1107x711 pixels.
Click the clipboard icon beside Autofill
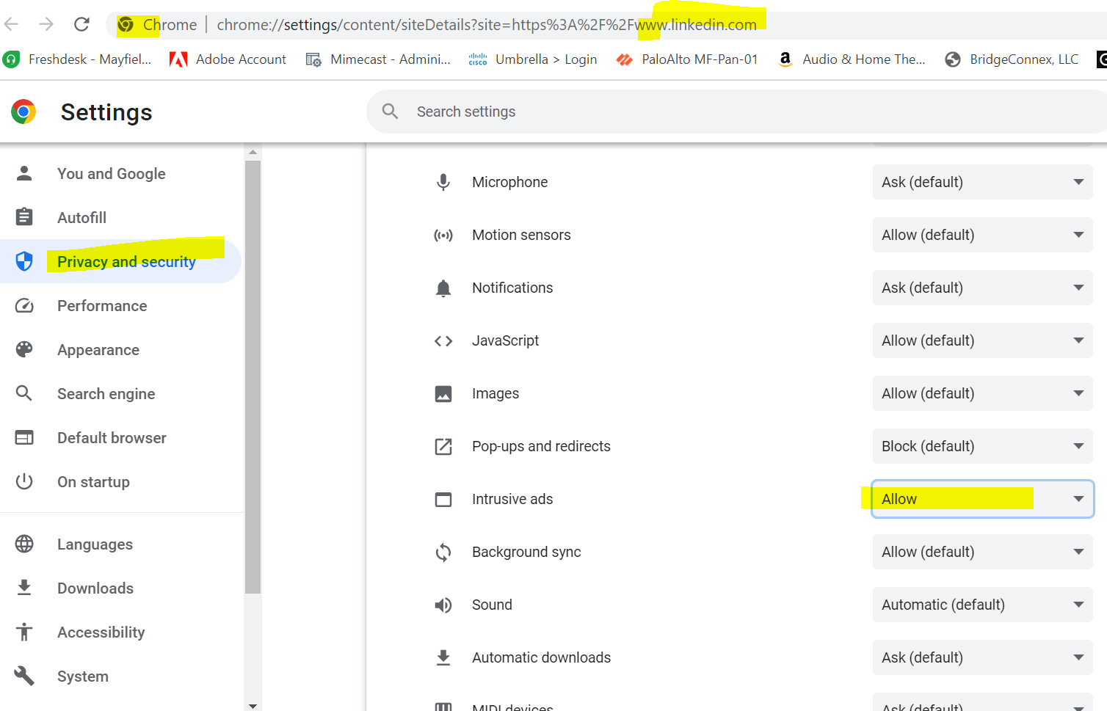[x=24, y=217]
